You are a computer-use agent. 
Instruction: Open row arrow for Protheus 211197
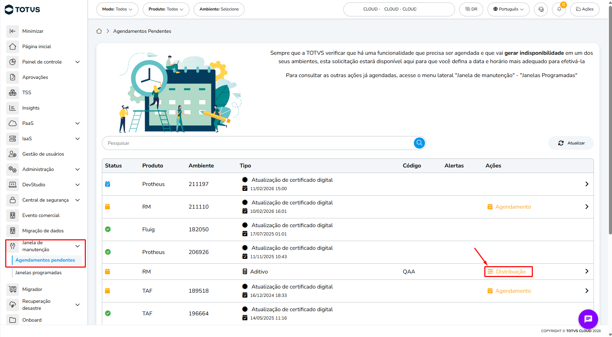pyautogui.click(x=587, y=184)
